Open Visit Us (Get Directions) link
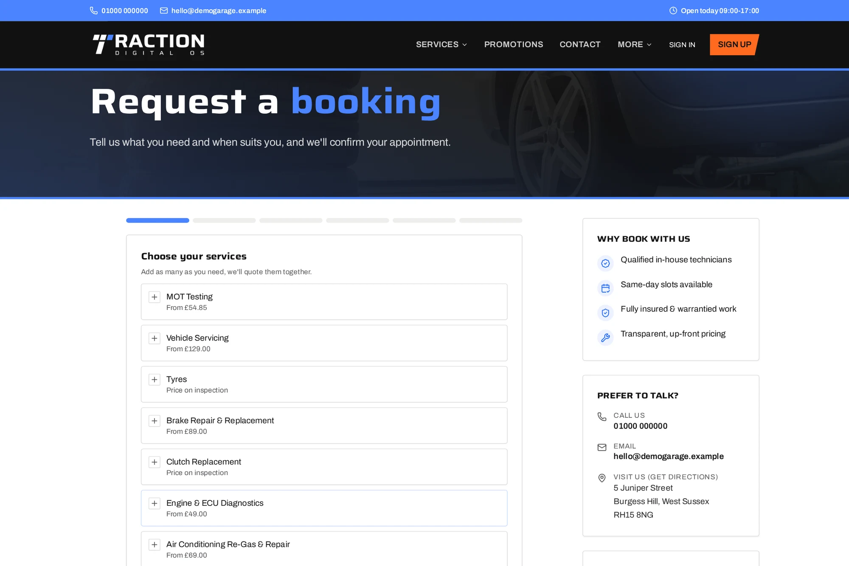 (666, 477)
